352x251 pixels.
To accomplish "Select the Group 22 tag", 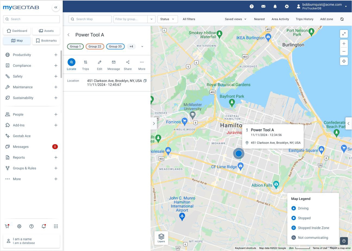I will pos(95,46).
